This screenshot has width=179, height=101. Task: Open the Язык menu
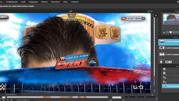[x=65, y=2]
